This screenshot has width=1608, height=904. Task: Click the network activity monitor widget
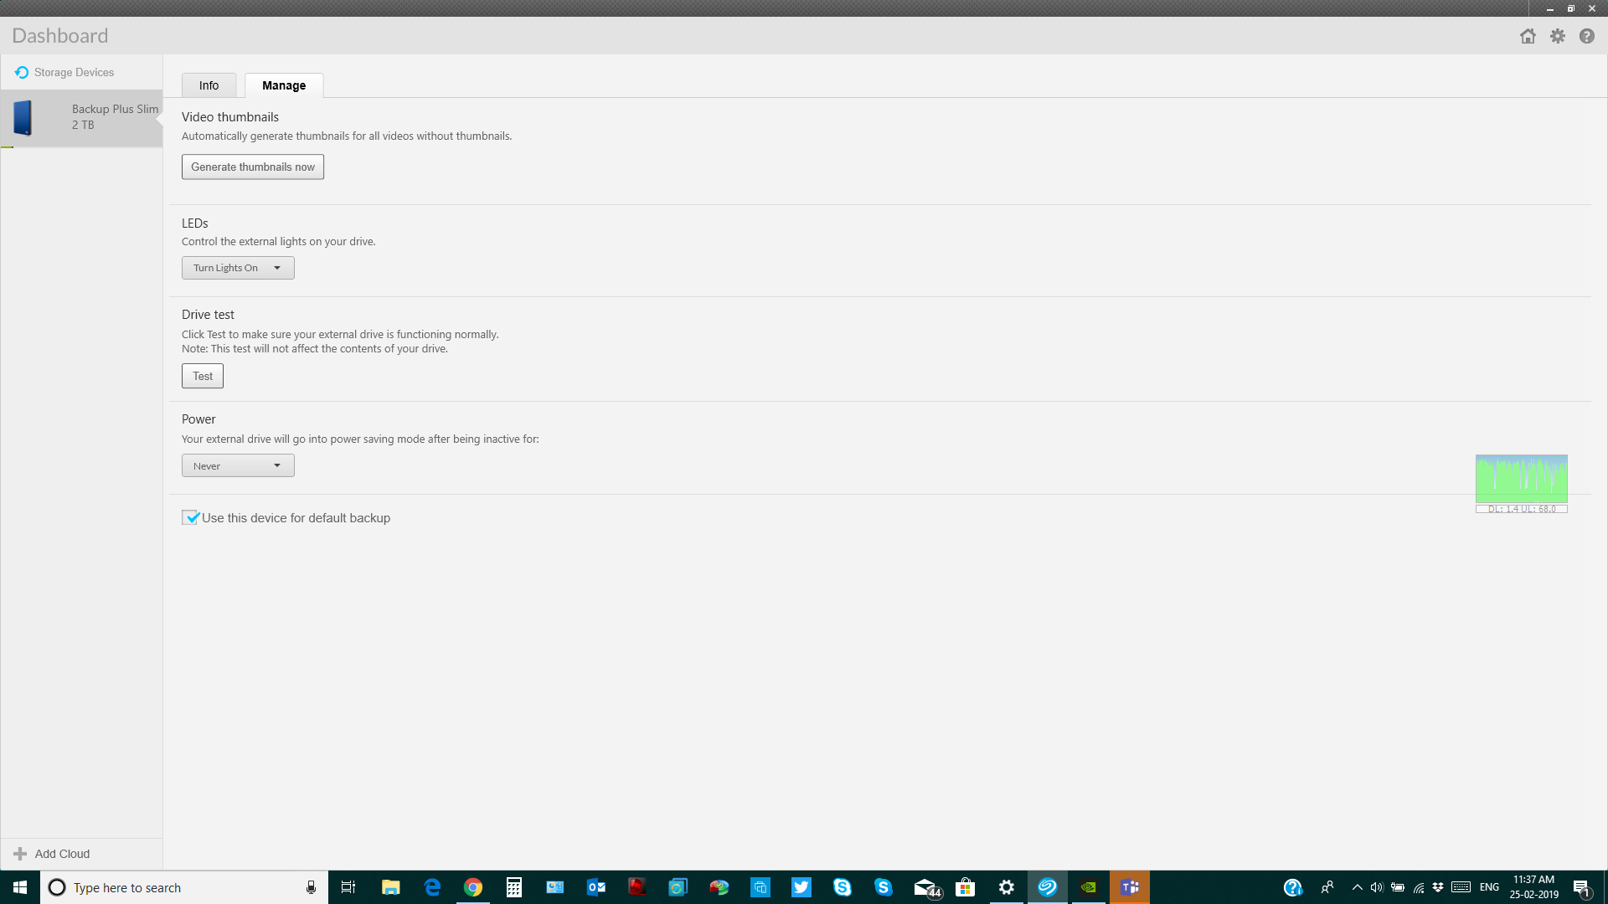pos(1522,481)
